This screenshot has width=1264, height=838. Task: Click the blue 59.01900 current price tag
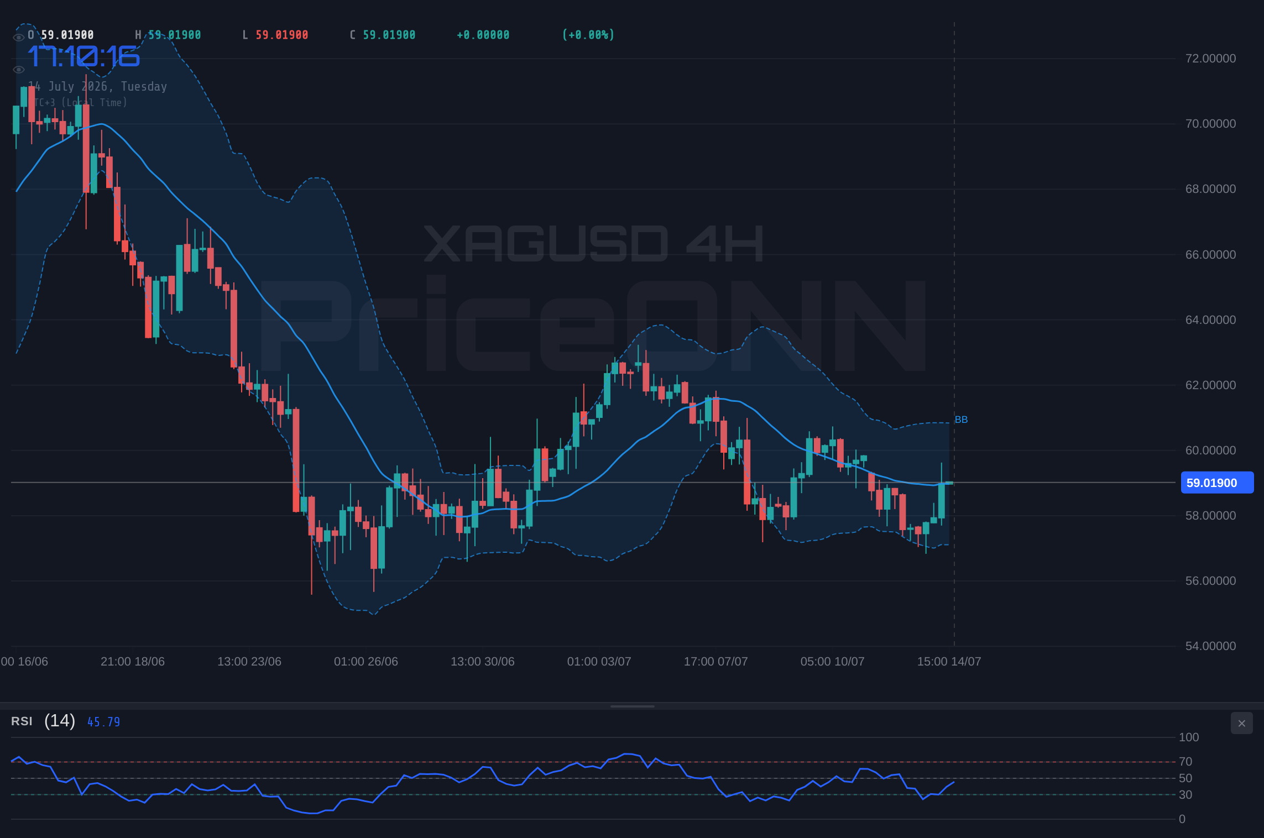(1217, 483)
